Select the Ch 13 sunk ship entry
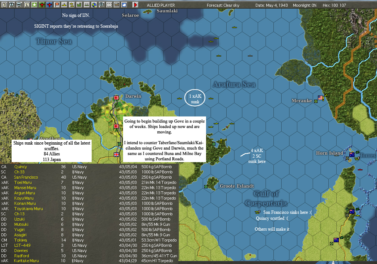The image size is (377, 264). pyautogui.click(x=89, y=214)
